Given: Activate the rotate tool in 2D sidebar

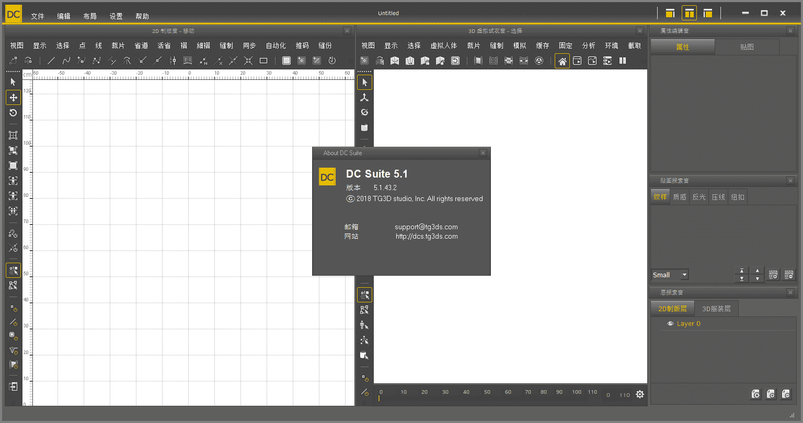Looking at the screenshot, I should pos(13,113).
